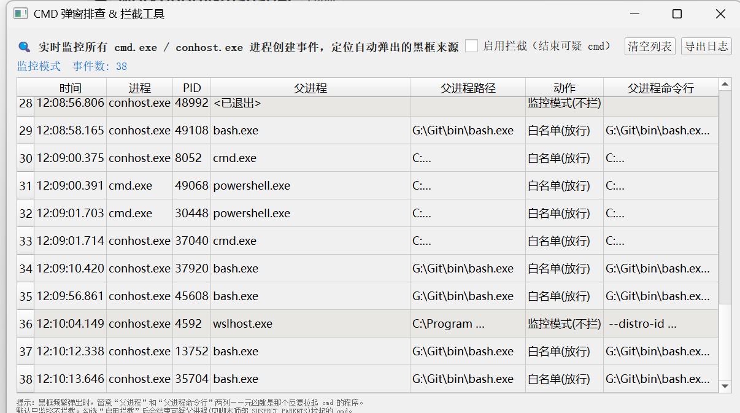The height and width of the screenshot is (413, 740).
Task: Click the app icon in title bar
Action: 20,14
